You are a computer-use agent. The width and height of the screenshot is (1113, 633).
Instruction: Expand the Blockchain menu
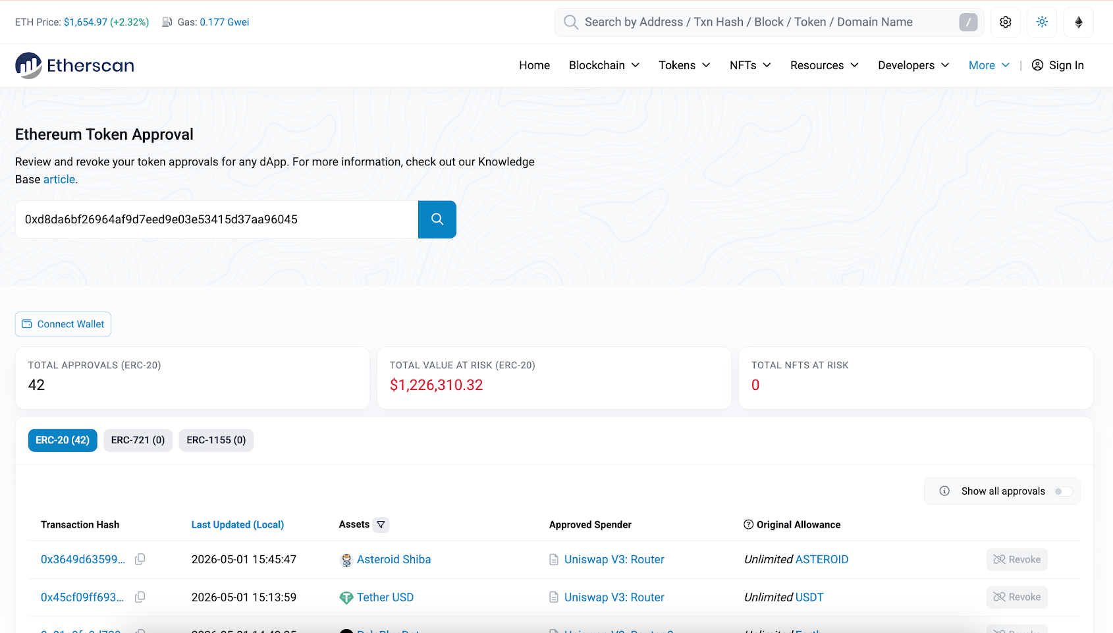tap(604, 65)
